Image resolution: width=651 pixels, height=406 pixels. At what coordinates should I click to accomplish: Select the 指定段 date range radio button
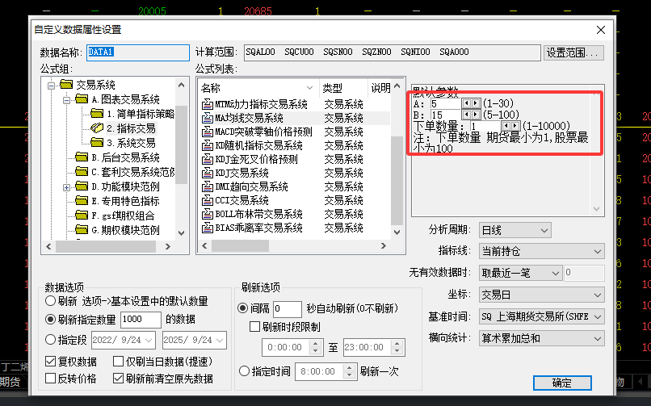point(50,340)
